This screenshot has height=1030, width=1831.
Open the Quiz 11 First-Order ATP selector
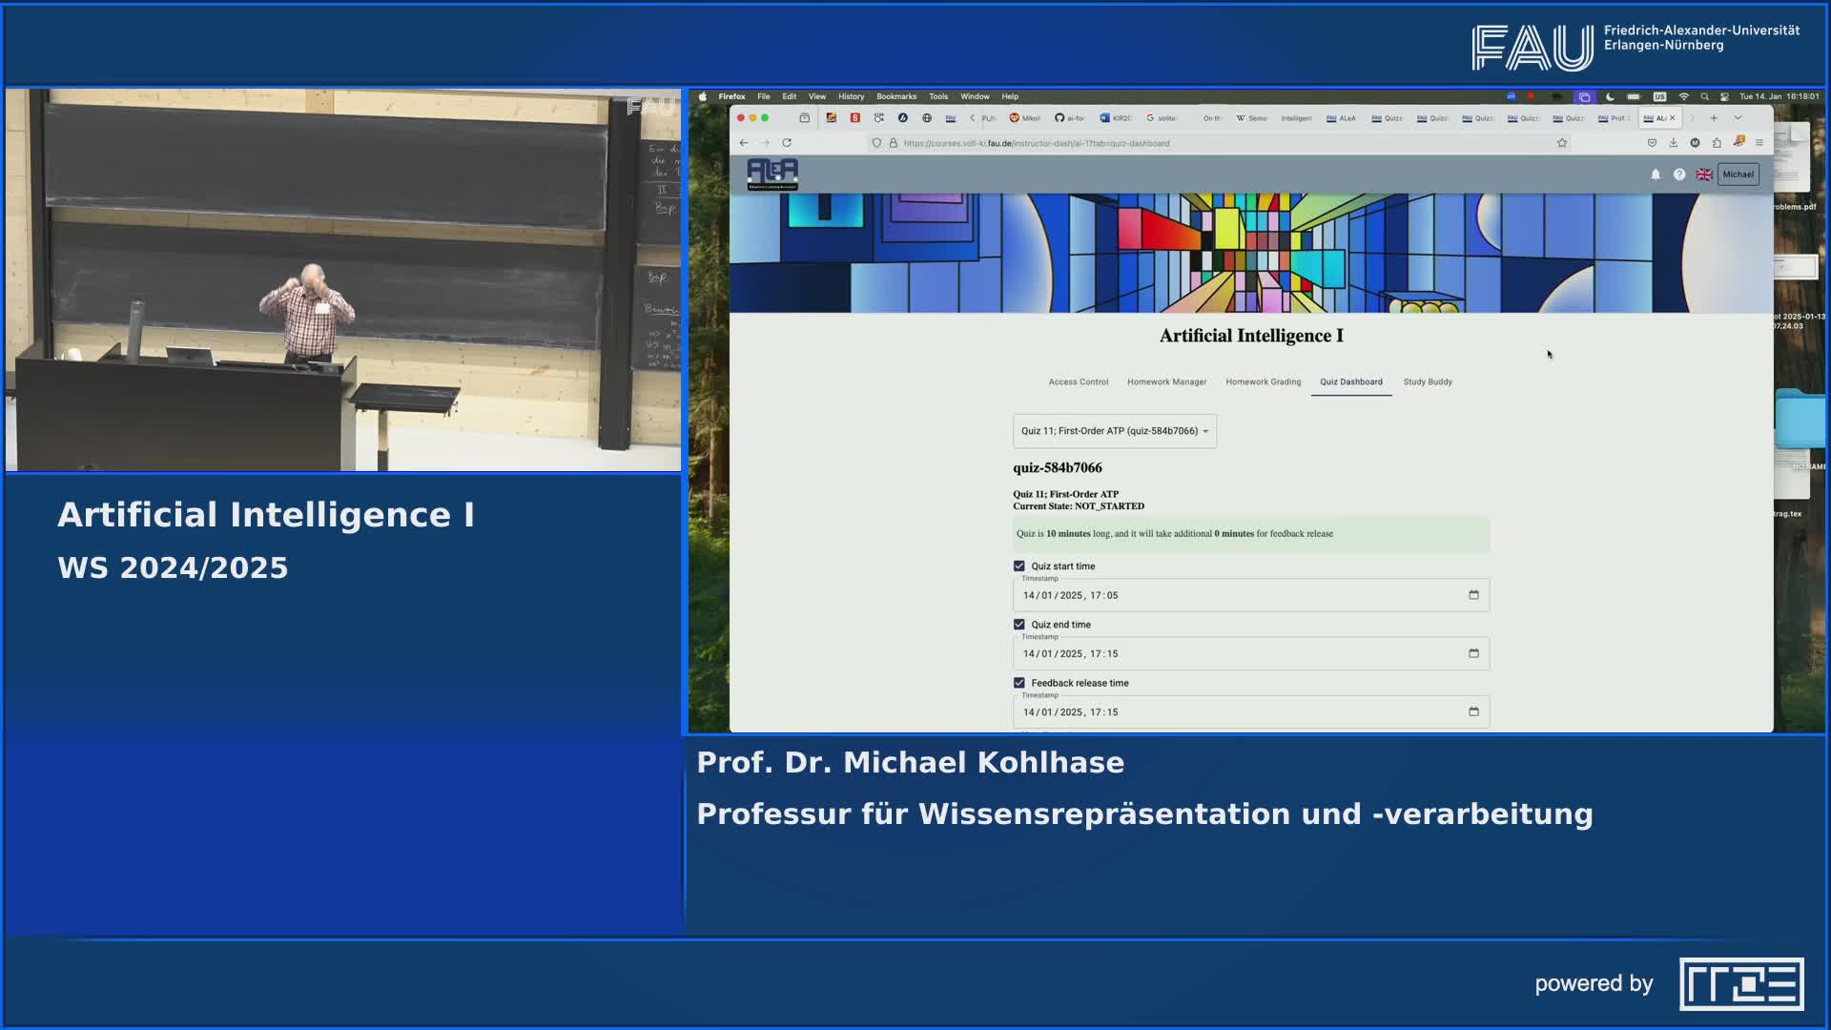click(x=1114, y=430)
